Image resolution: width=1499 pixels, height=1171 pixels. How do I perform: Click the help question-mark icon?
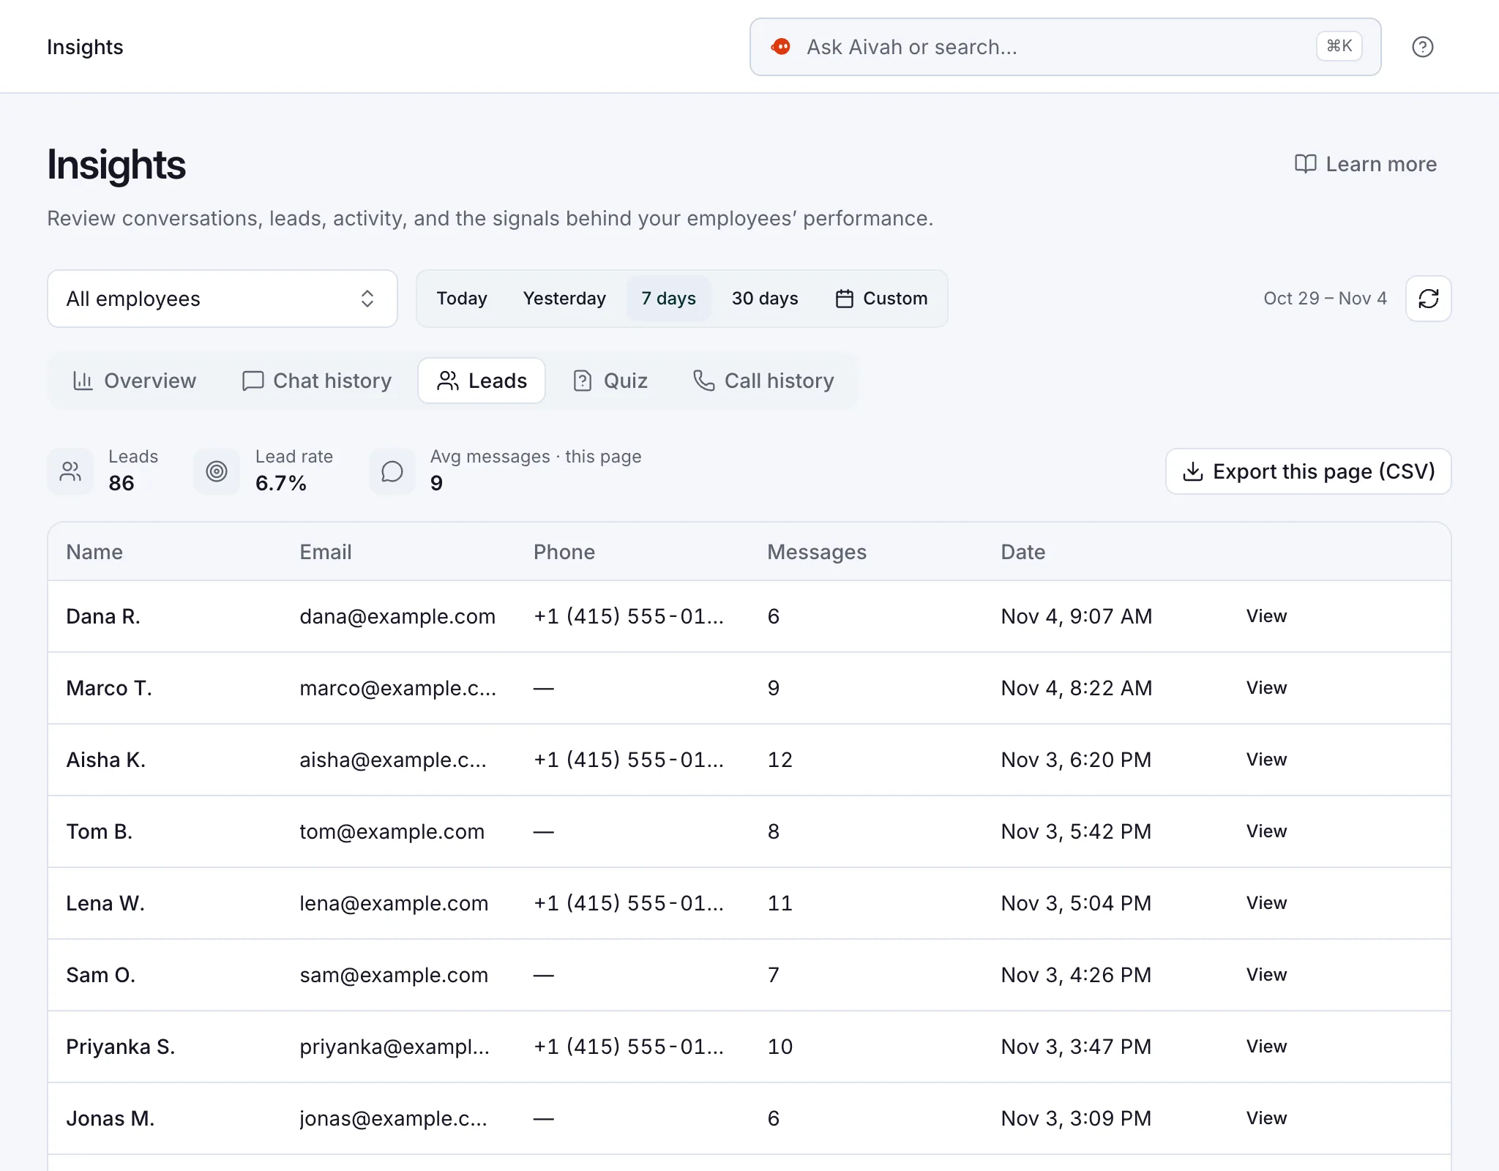[1422, 47]
